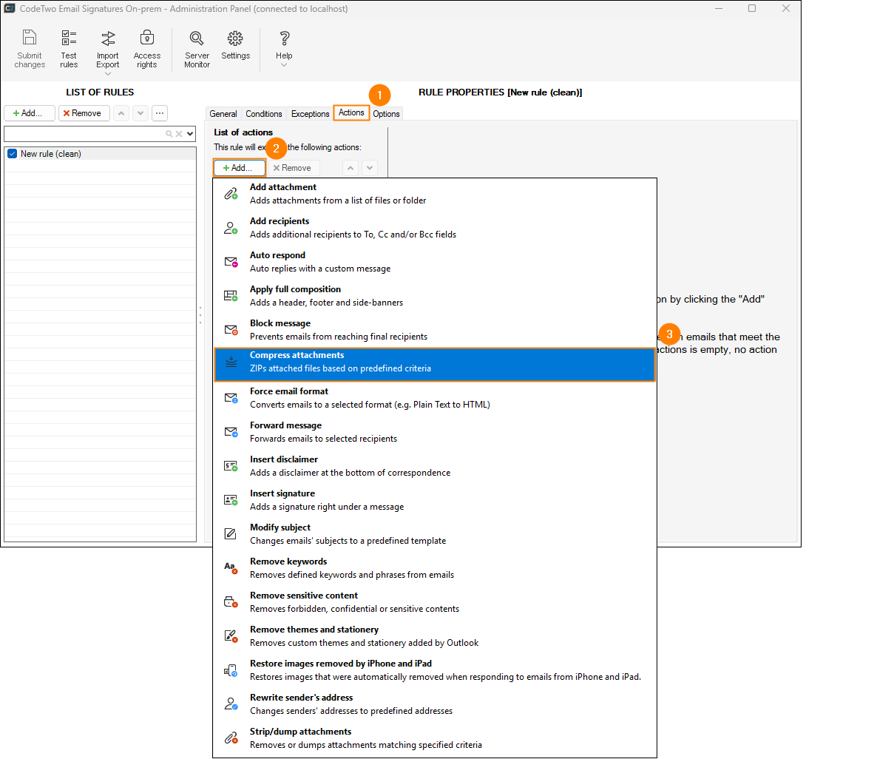Expand the Import Export dropdown
This screenshot has width=874, height=759.
tap(108, 73)
